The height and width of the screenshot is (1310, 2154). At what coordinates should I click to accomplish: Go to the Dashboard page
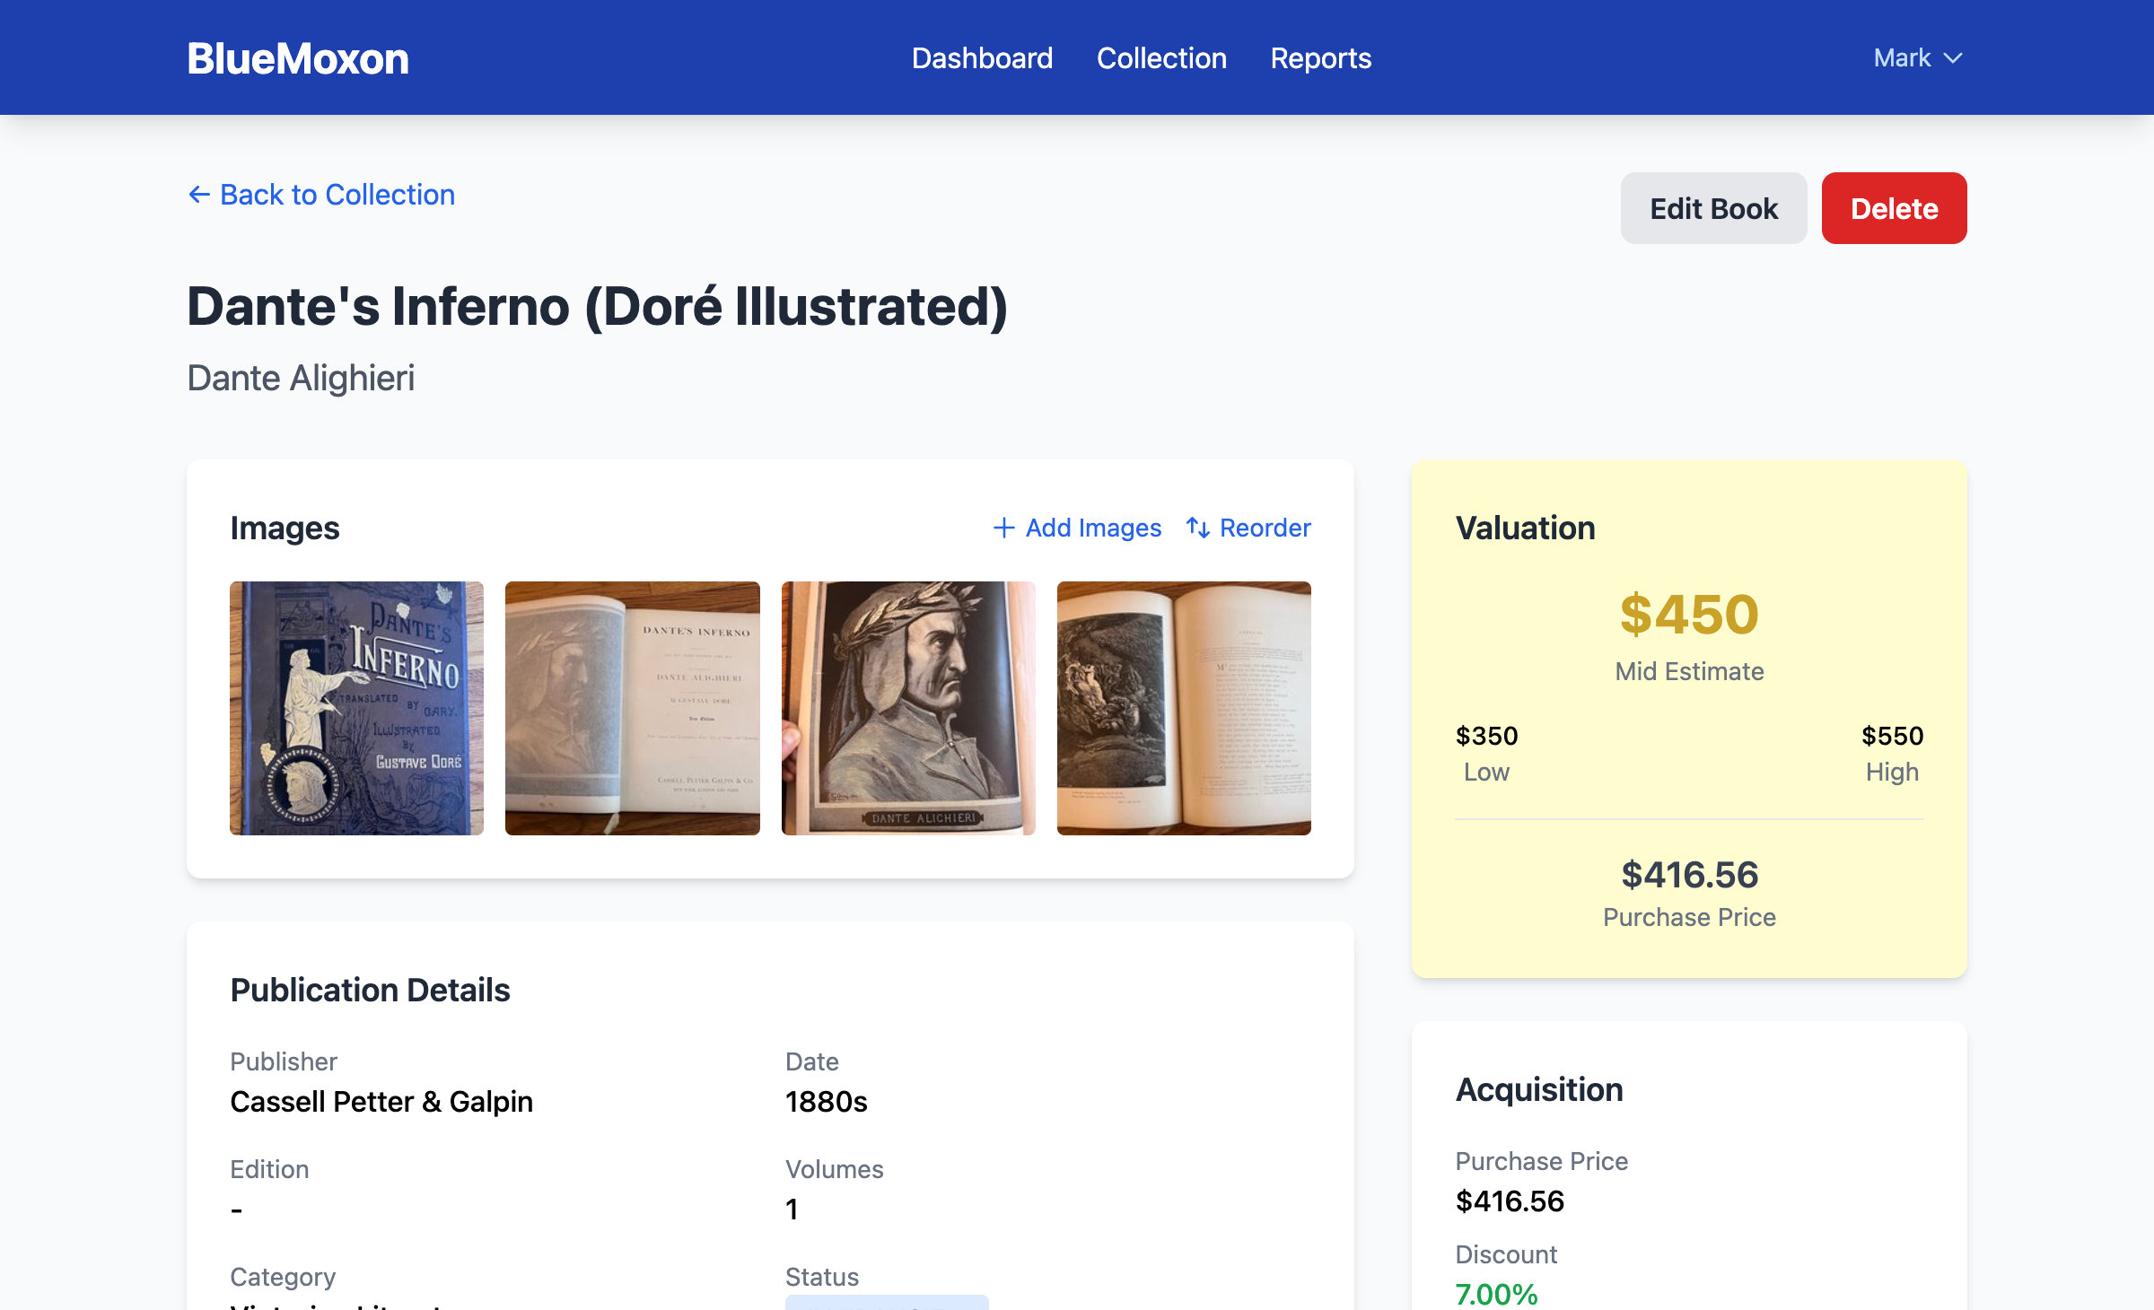(982, 58)
